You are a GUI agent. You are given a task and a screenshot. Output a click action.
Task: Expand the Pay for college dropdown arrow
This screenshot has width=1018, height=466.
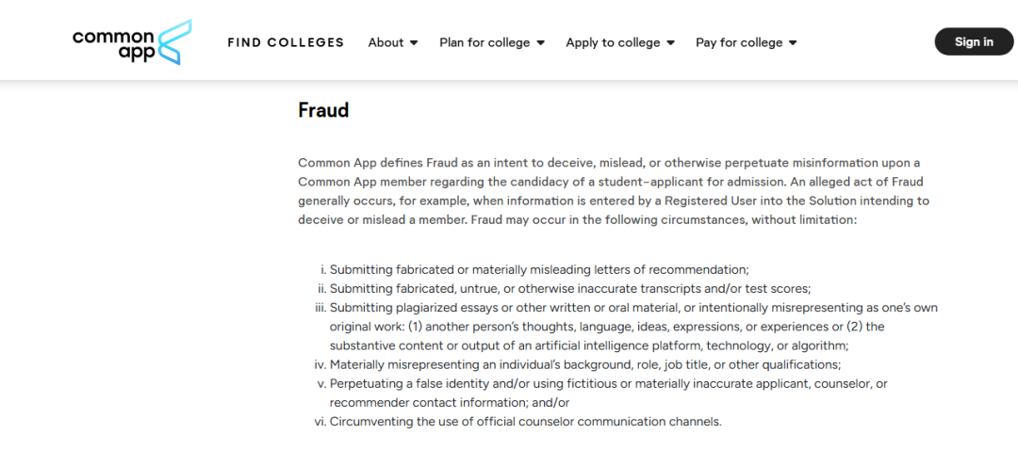click(x=793, y=42)
